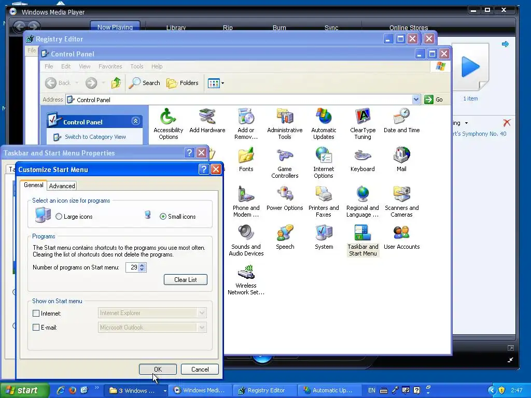The image size is (531, 398).
Task: Open the Keyboard applet icon
Action: coord(362,160)
